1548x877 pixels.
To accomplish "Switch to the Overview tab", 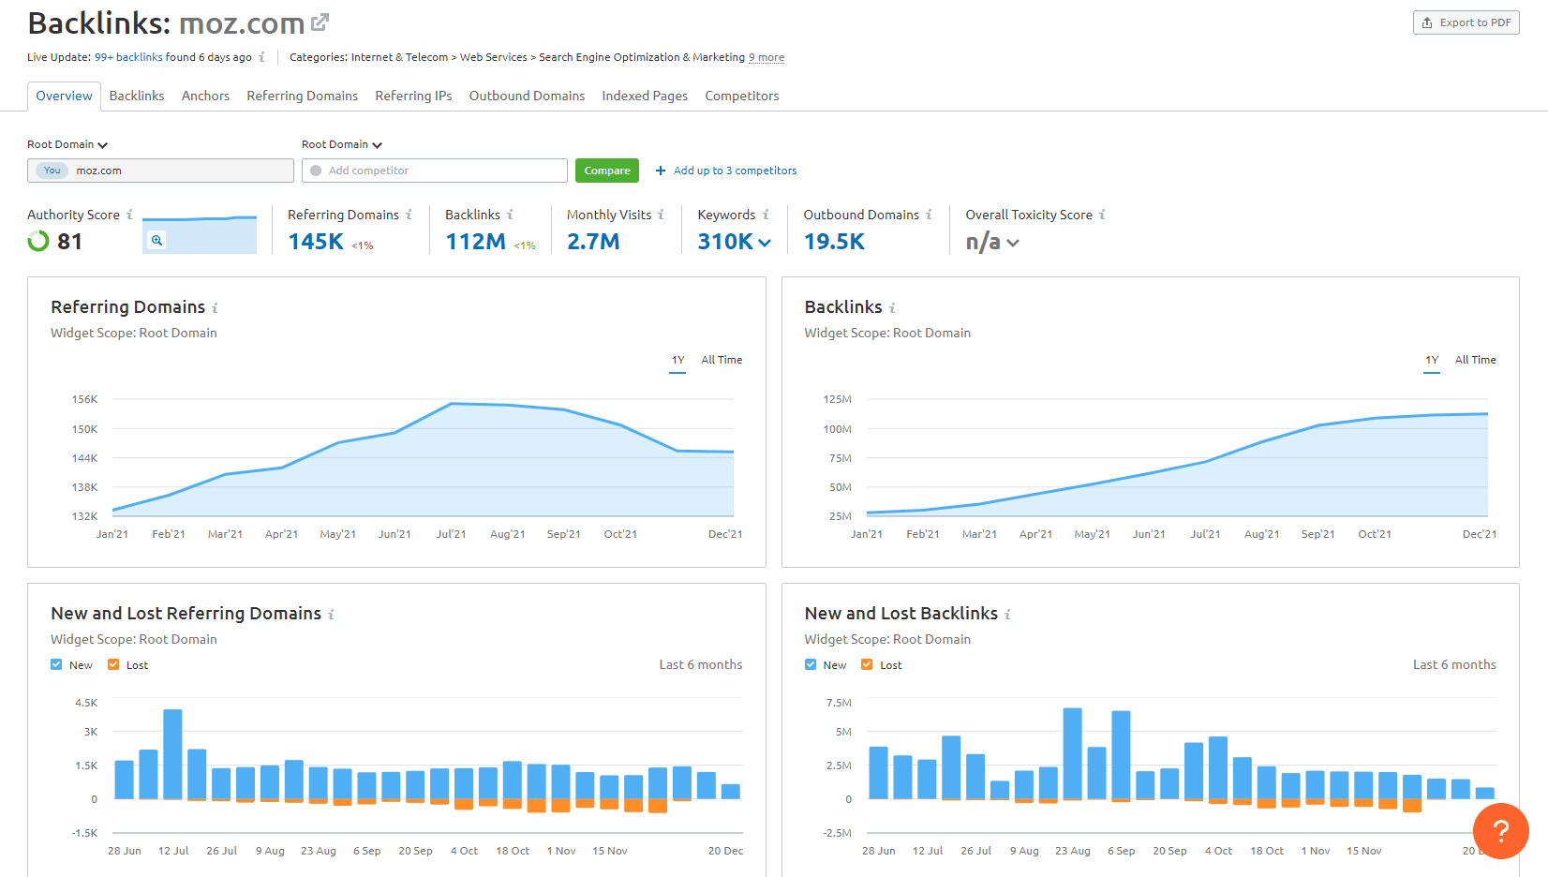I will (x=64, y=96).
